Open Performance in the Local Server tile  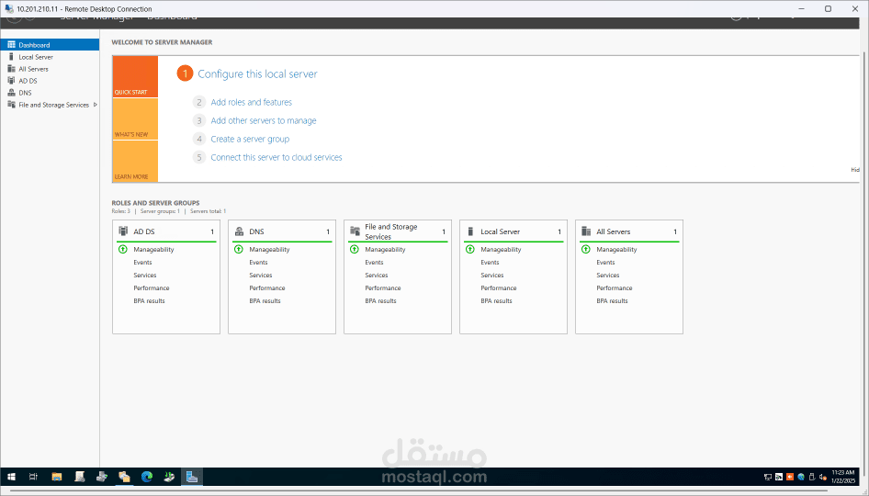(499, 288)
